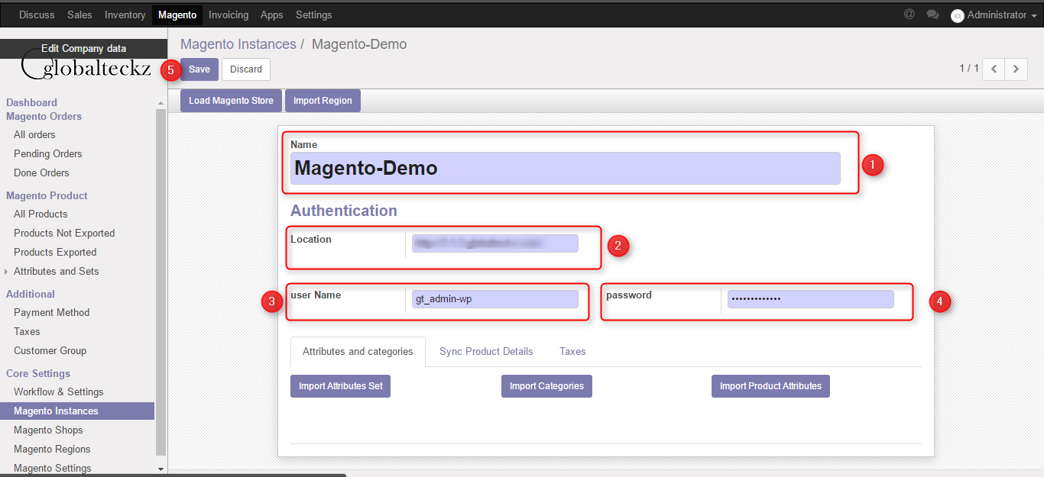Viewport: 1044px width, 477px height.
Task: Open Magento Regions in sidebar
Action: pos(52,450)
